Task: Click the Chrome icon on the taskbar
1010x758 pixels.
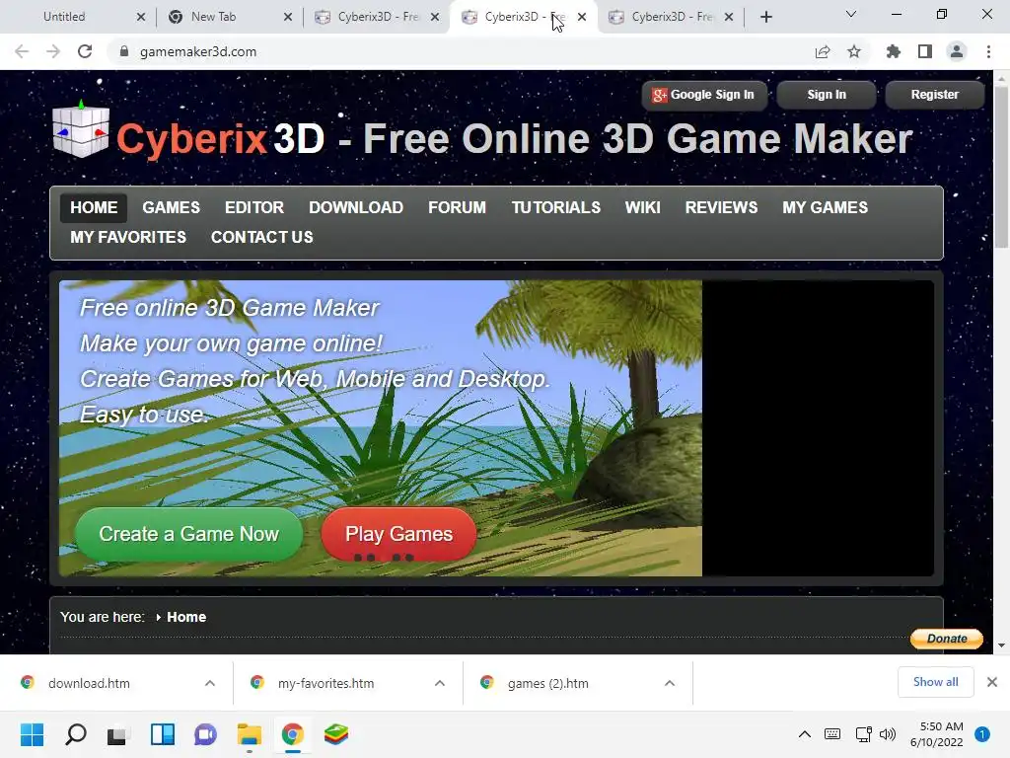Action: [292, 734]
